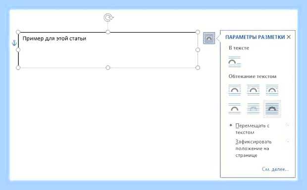Image resolution: width=307 pixels, height=190 pixels.
Task: Click the bottom-middle handle of text box
Action: pyautogui.click(x=108, y=68)
